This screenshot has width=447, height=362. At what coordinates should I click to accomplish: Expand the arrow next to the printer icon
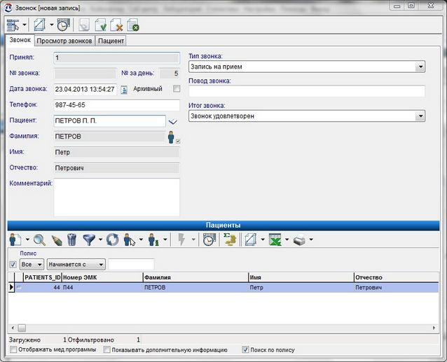pyautogui.click(x=311, y=239)
